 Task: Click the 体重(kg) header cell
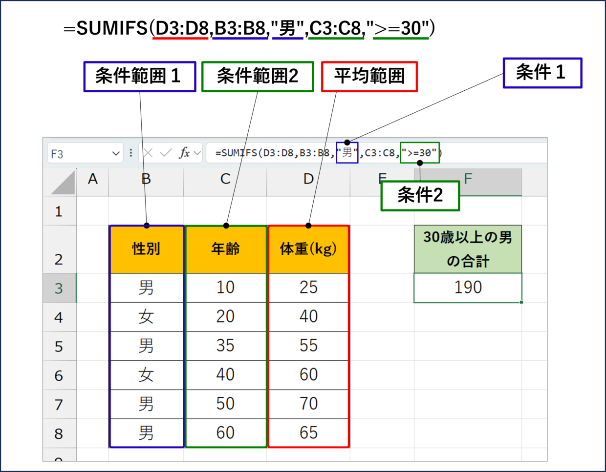308,249
